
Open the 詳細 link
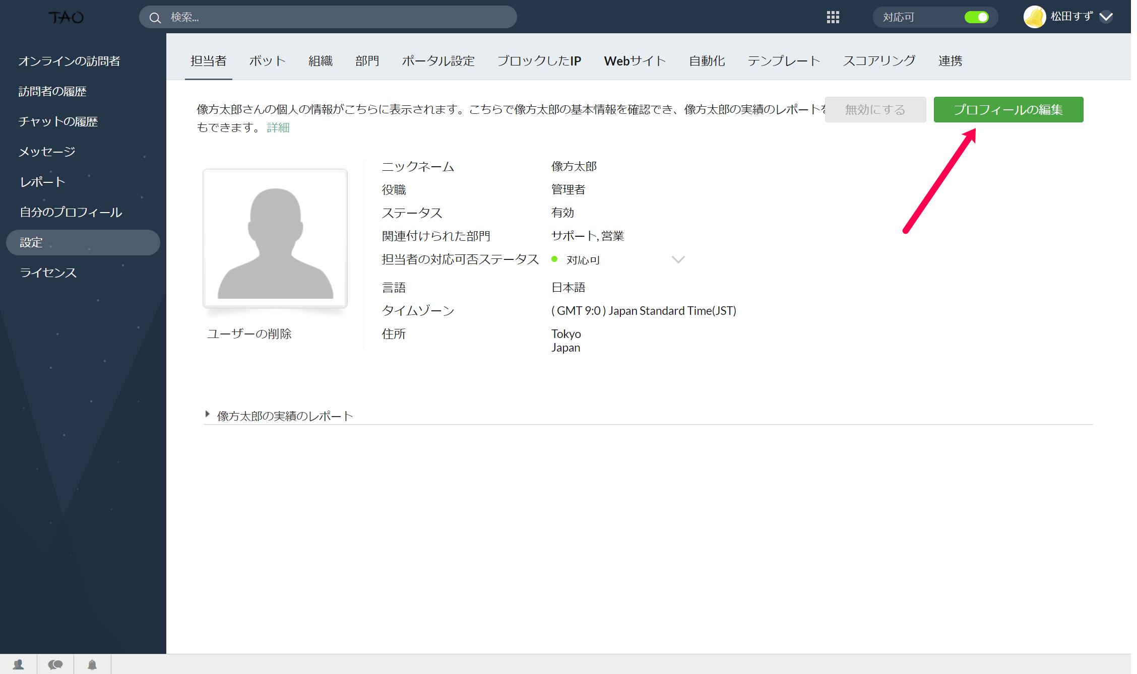click(x=278, y=127)
